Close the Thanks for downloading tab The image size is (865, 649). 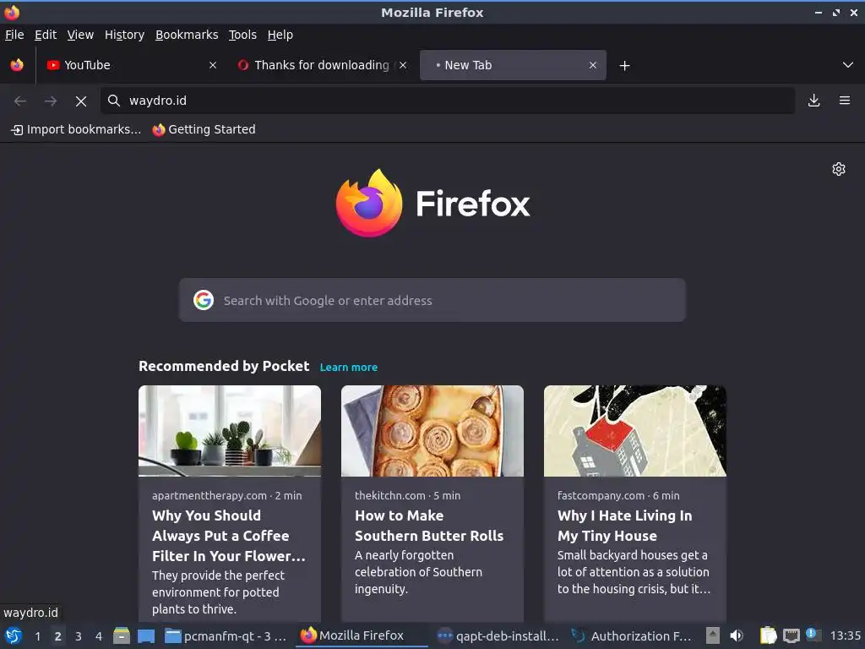[x=403, y=65]
